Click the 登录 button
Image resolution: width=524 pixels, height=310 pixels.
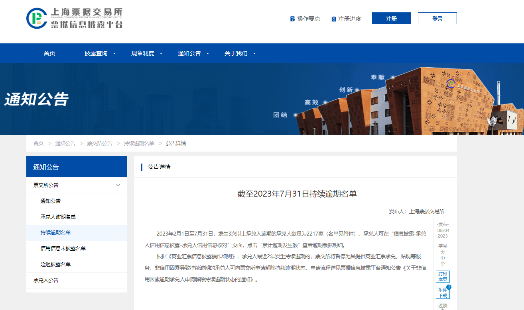click(437, 18)
